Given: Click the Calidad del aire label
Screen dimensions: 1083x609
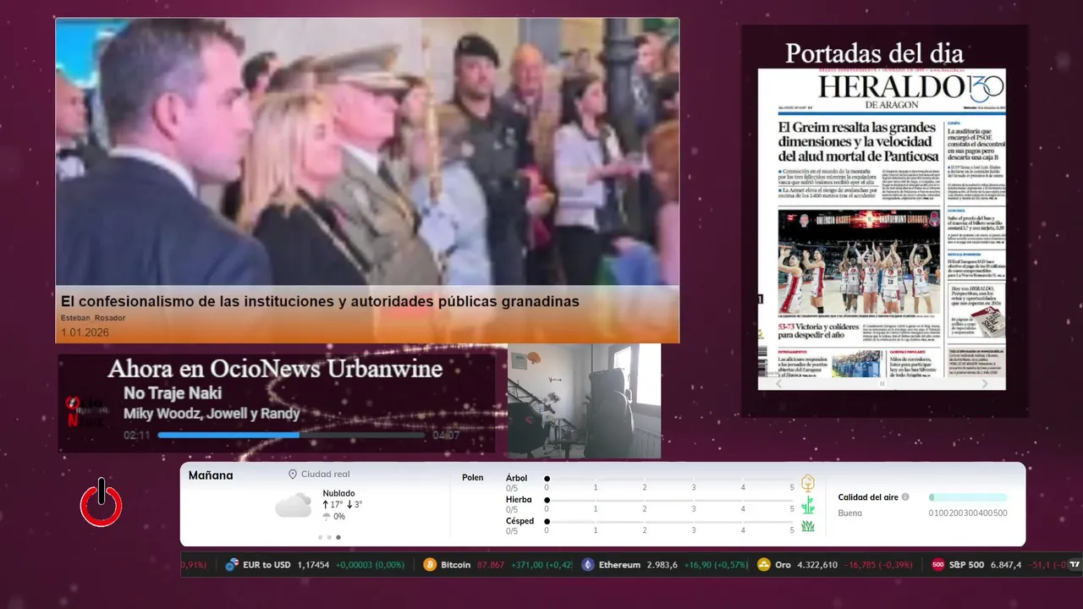Looking at the screenshot, I should coord(868,497).
